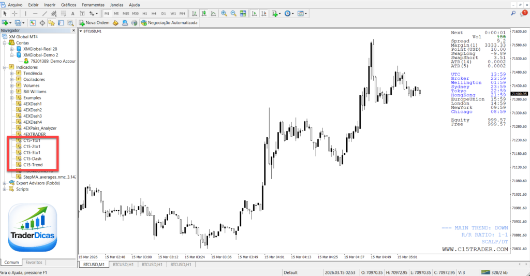Expand the Expert Advisors (Robôs) node

[5, 183]
